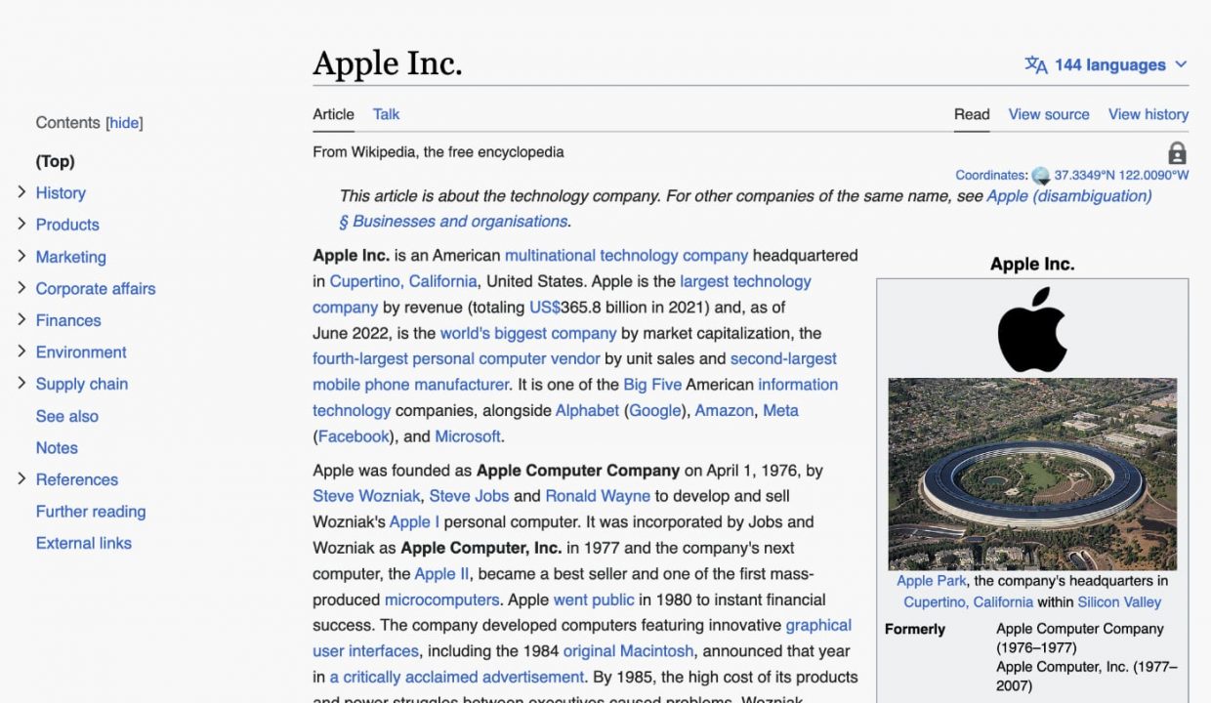
Task: Click the globe icon beside the coordinates
Action: (1041, 176)
